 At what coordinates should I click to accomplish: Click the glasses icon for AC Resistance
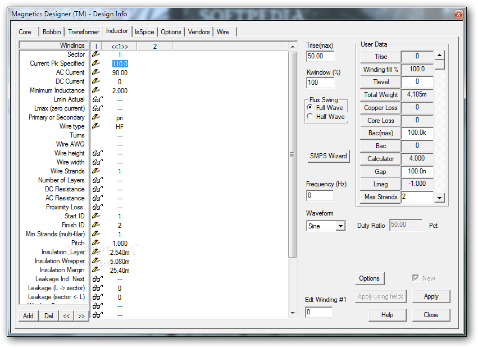[x=98, y=198]
